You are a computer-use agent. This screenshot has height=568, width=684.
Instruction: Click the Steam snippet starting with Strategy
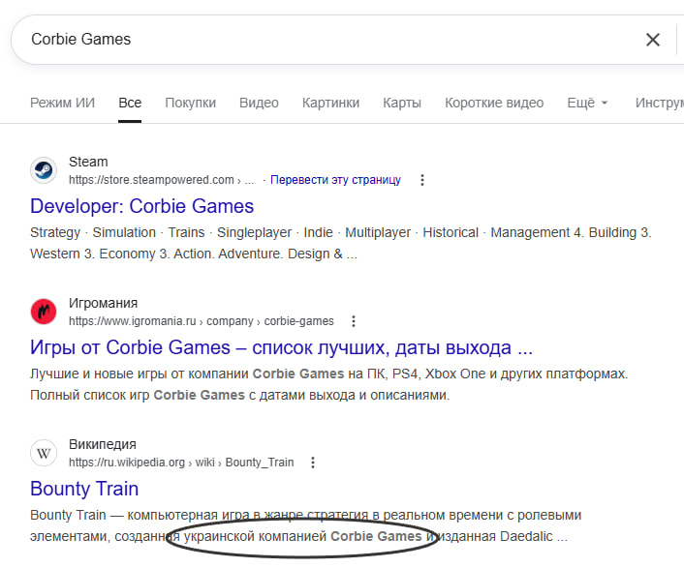341,243
